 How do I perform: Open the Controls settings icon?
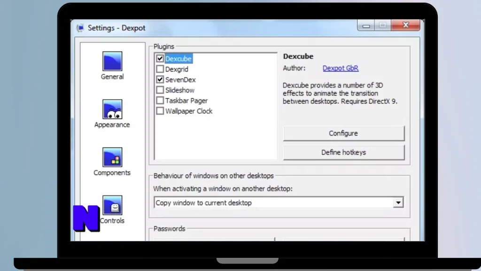(x=112, y=205)
